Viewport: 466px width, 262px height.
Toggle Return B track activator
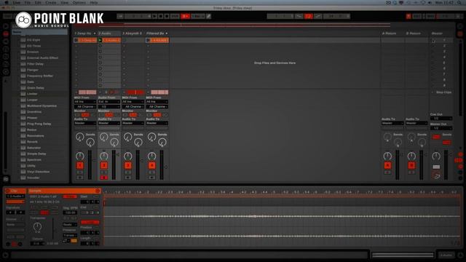[x=411, y=165]
